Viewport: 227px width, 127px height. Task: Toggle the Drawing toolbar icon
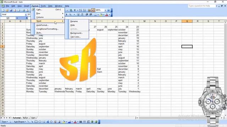93,10
